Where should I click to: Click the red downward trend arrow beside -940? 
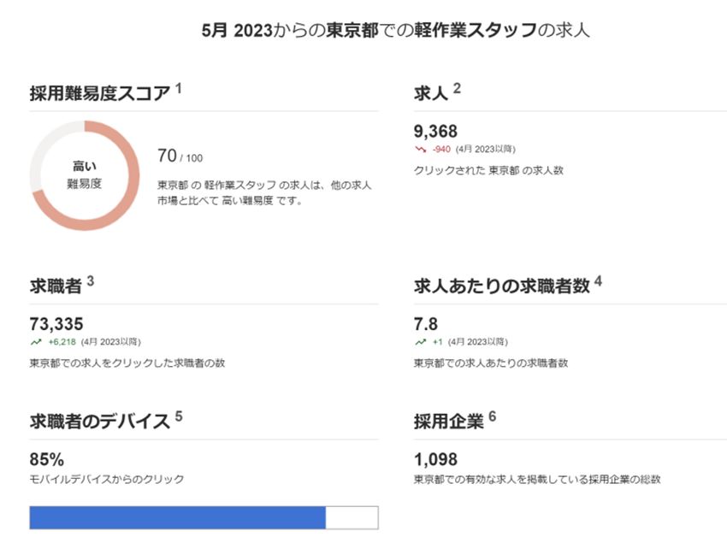[x=420, y=149]
